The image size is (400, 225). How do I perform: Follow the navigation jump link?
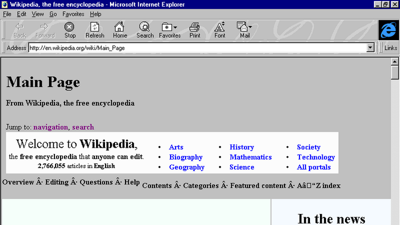point(51,127)
